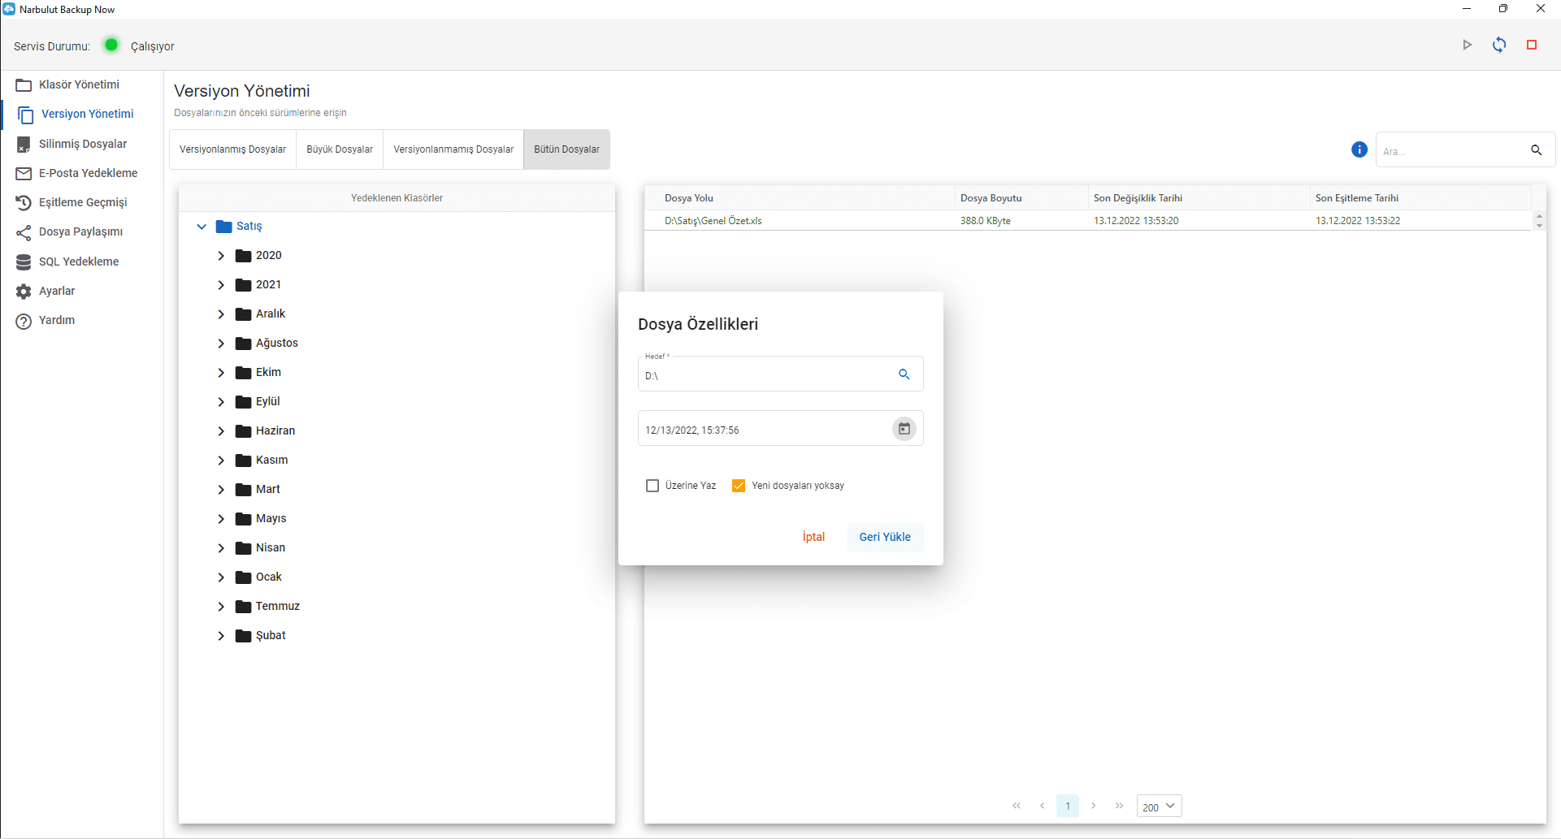Click the blue info icon near search
The height and width of the screenshot is (839, 1561).
1359,149
